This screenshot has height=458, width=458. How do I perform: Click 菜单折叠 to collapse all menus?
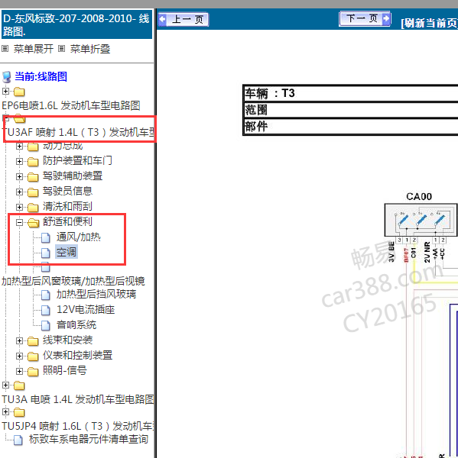(x=90, y=49)
